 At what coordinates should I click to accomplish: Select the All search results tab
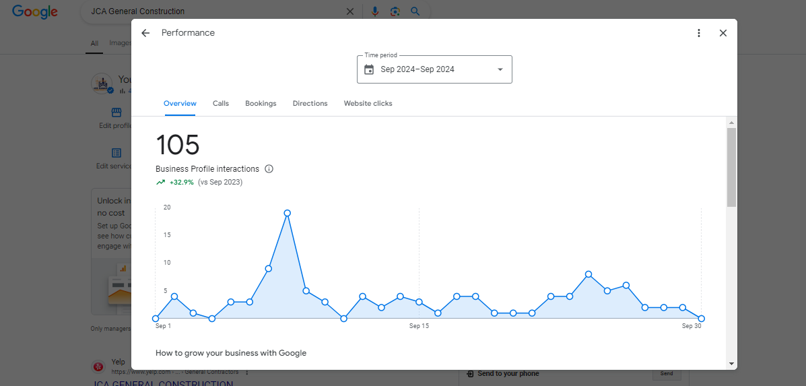pos(94,44)
